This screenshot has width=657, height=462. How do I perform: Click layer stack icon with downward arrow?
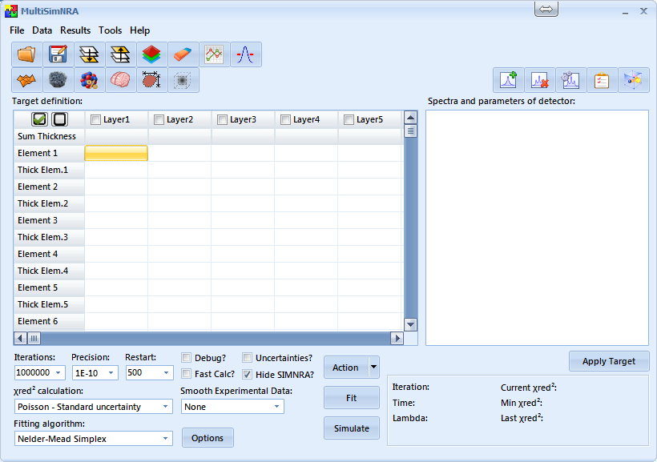coord(89,54)
